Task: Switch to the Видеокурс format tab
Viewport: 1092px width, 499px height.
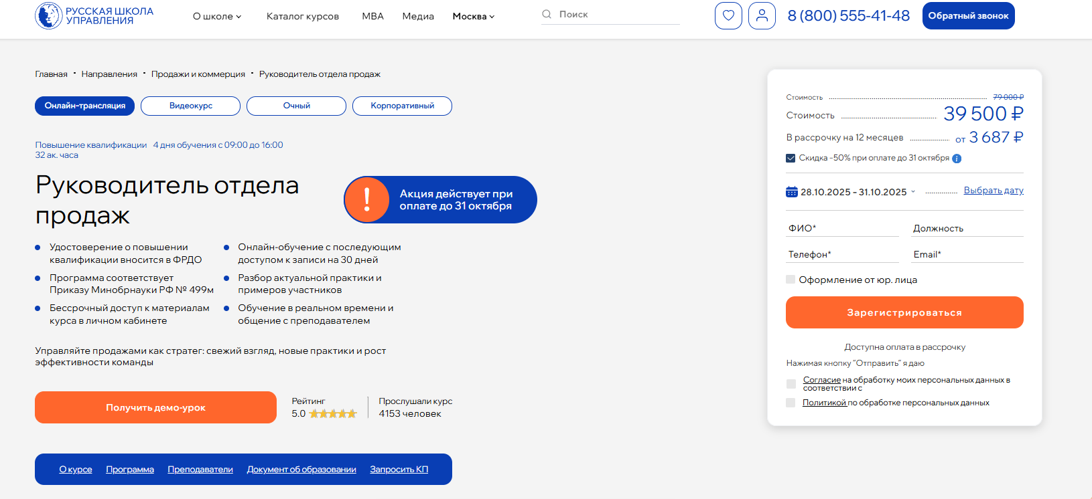Action: (190, 106)
